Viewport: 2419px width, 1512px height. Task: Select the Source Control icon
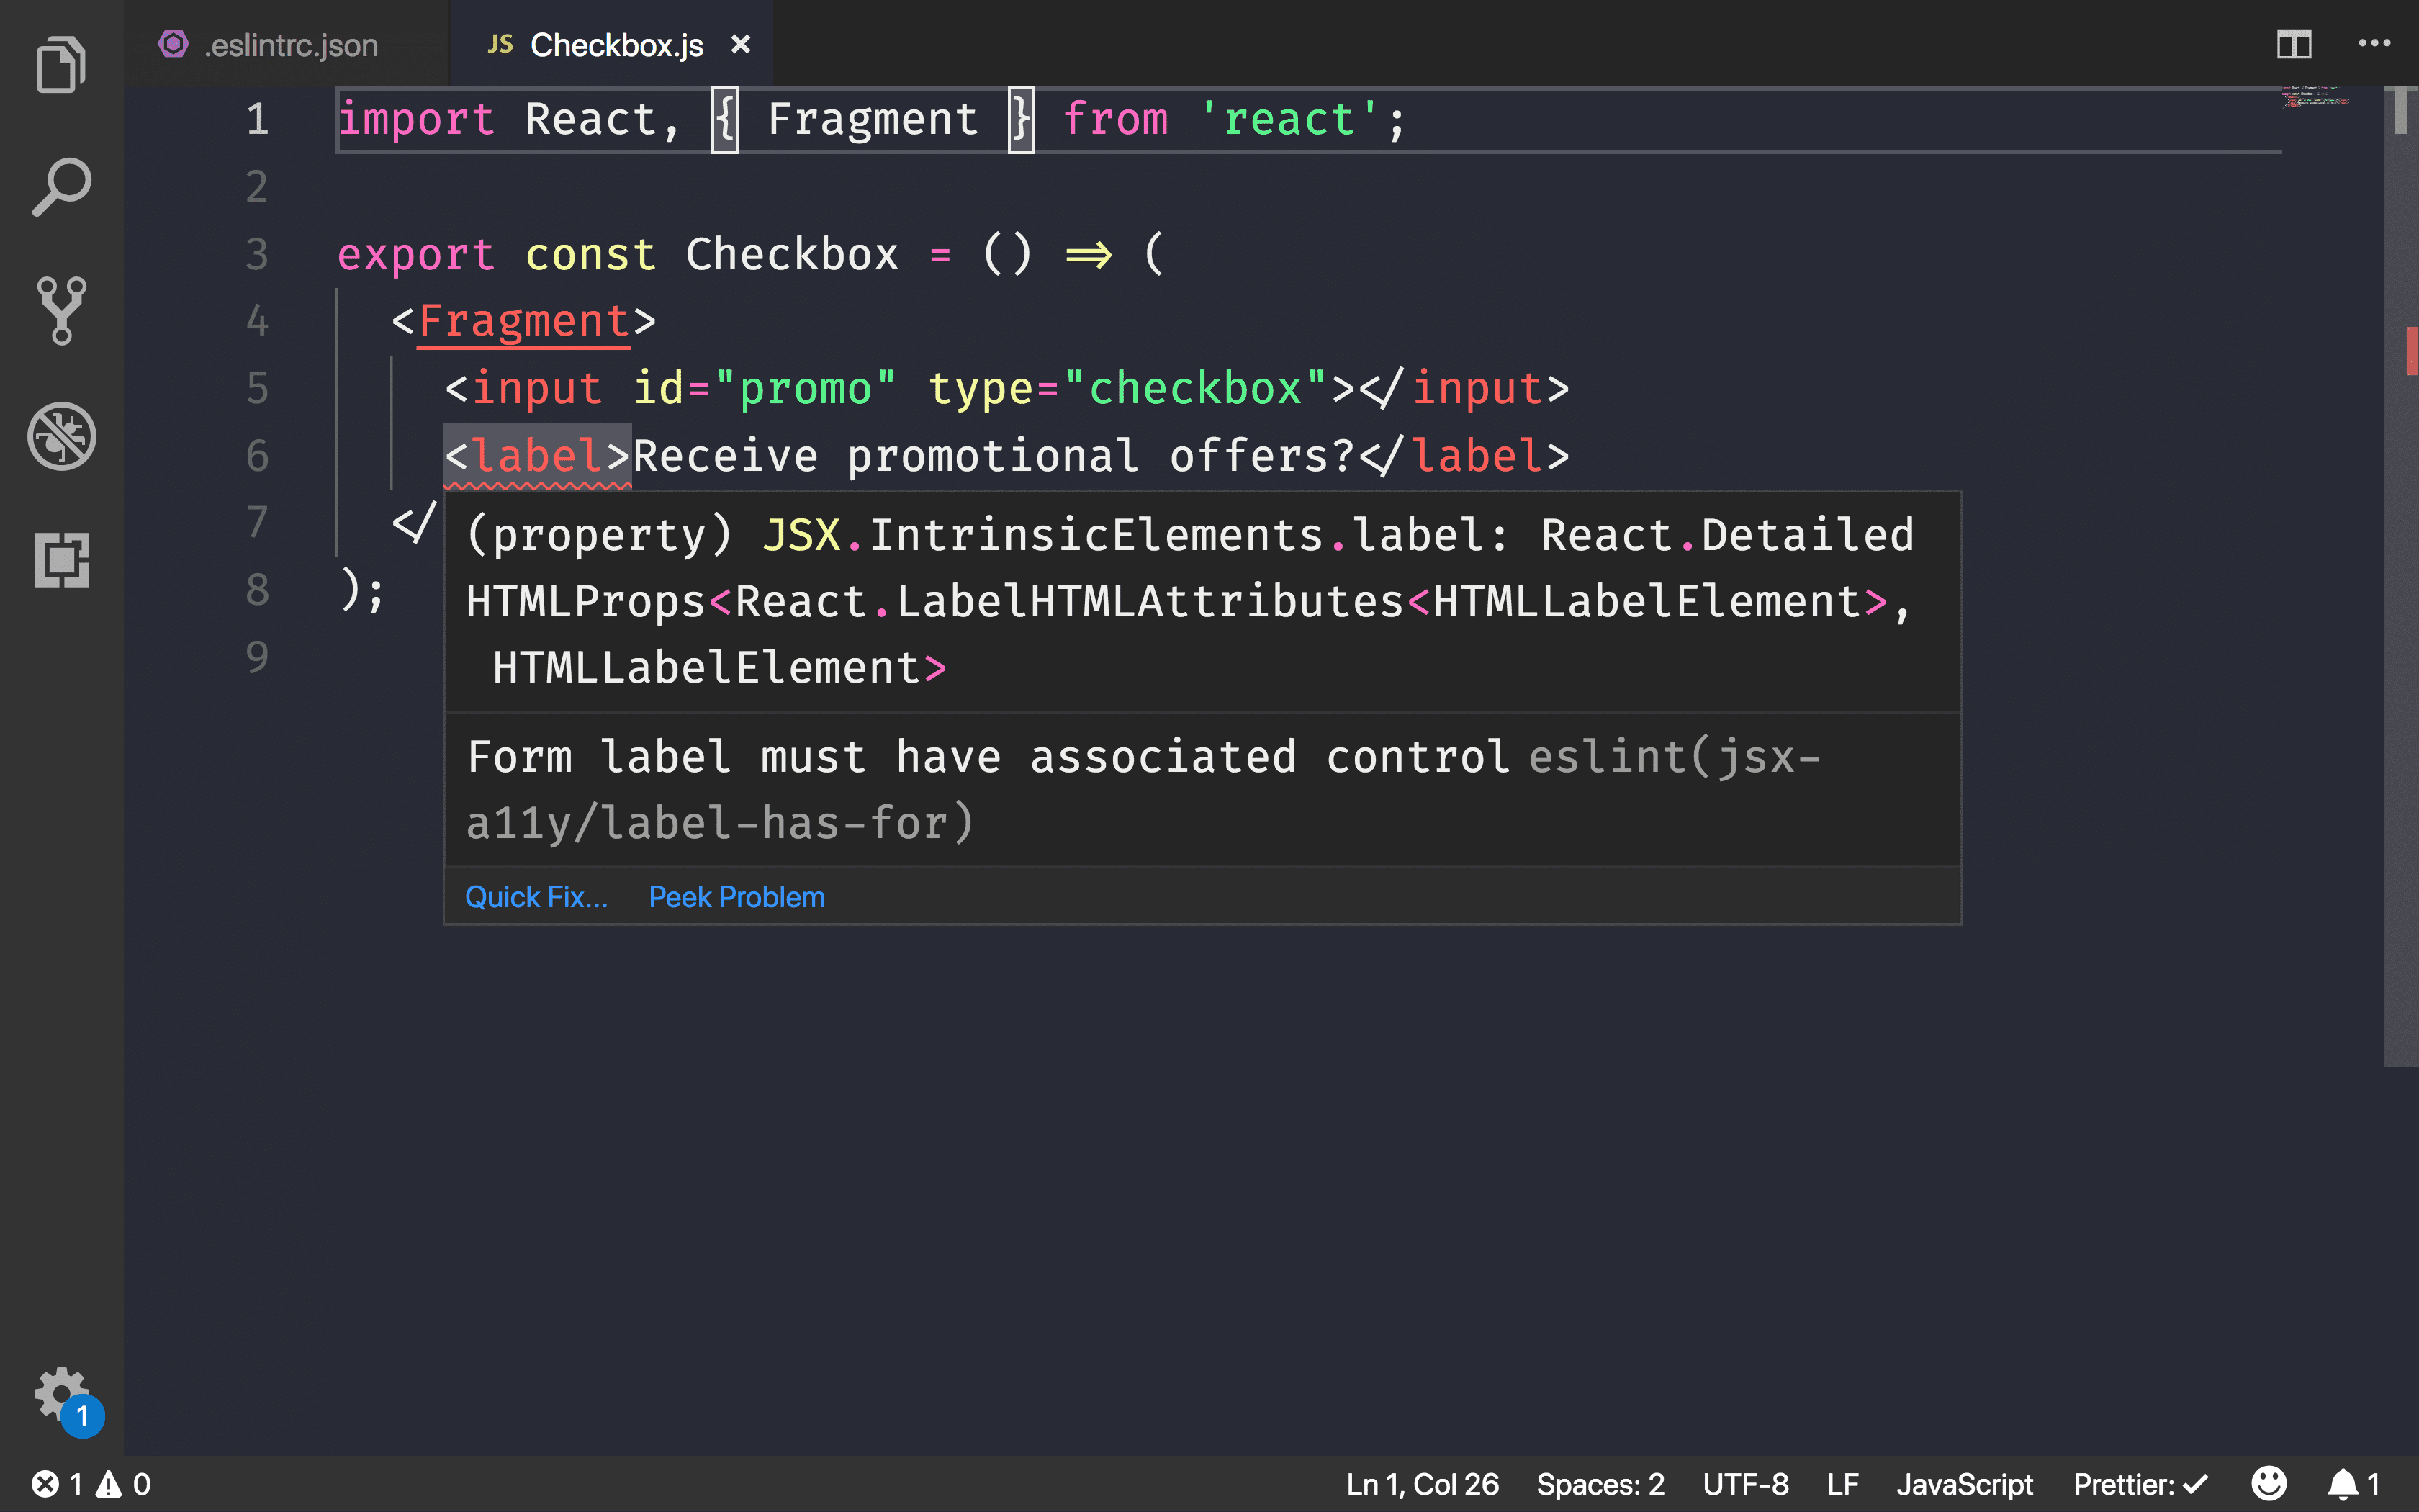(61, 310)
